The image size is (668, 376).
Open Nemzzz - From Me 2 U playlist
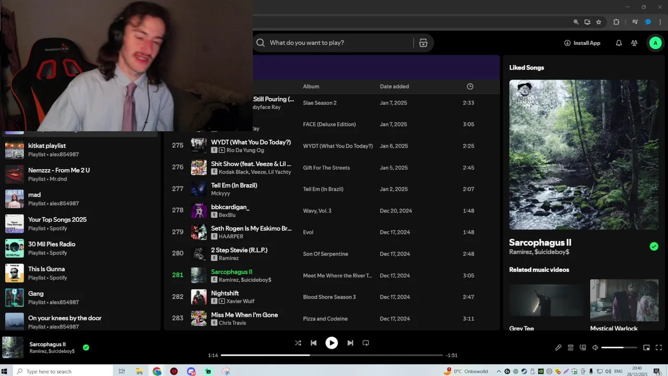tap(81, 174)
